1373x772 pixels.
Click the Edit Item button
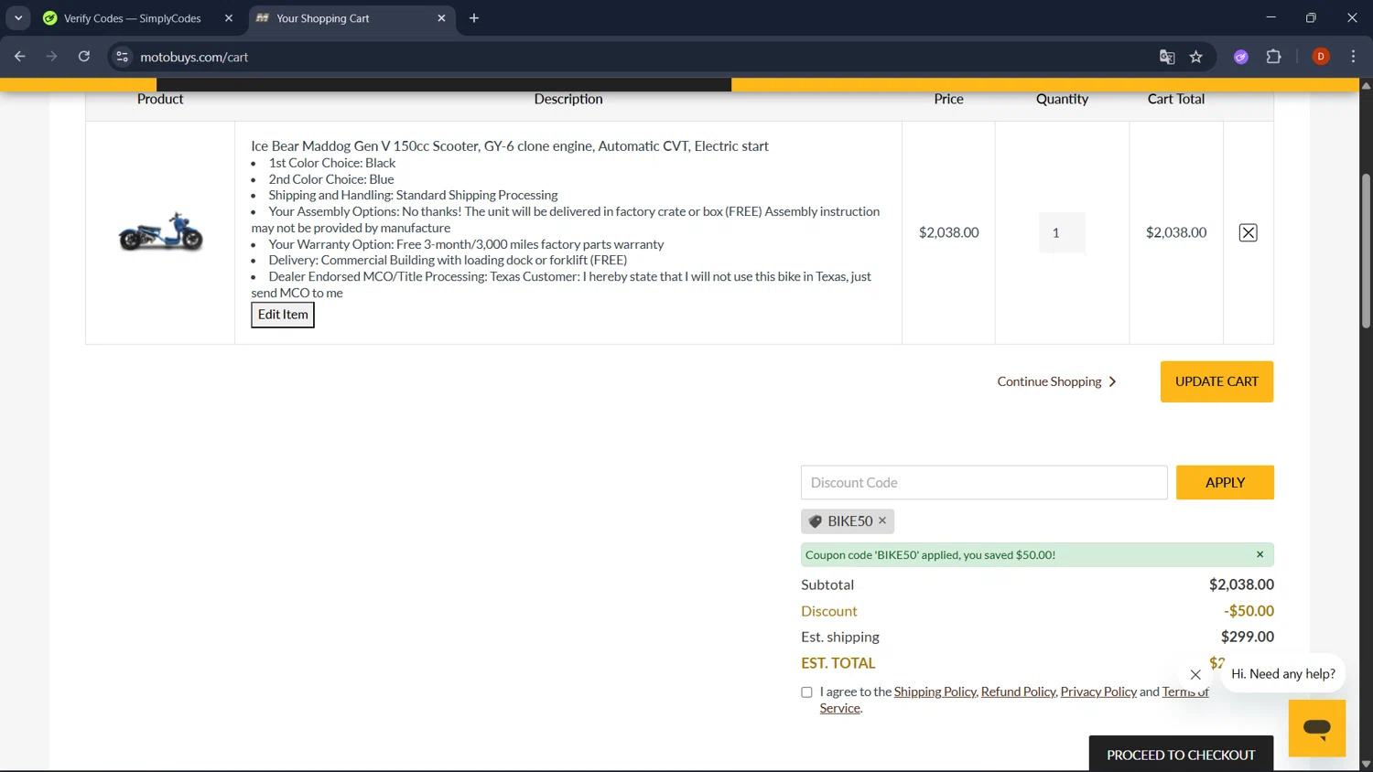(x=283, y=315)
